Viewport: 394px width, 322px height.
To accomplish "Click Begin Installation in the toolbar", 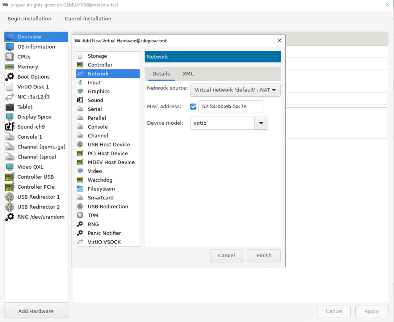I will click(x=29, y=19).
